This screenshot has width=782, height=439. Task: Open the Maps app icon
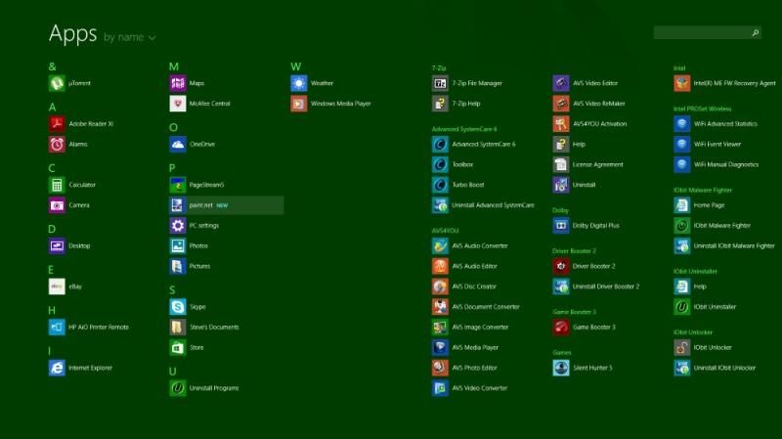[x=178, y=83]
